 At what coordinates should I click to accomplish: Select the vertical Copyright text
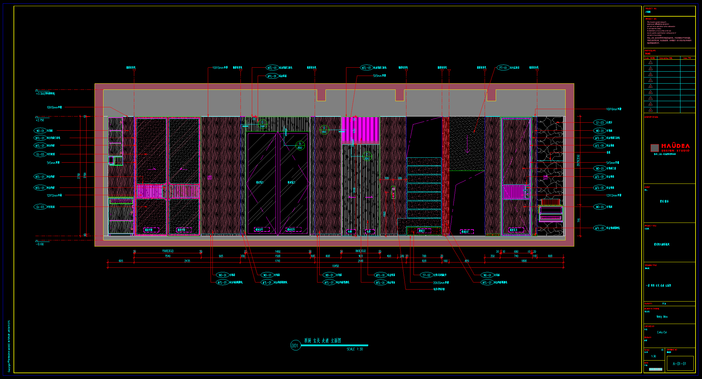9,346
